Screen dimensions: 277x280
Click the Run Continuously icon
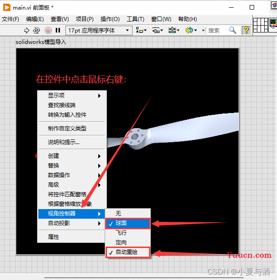(x=37, y=30)
